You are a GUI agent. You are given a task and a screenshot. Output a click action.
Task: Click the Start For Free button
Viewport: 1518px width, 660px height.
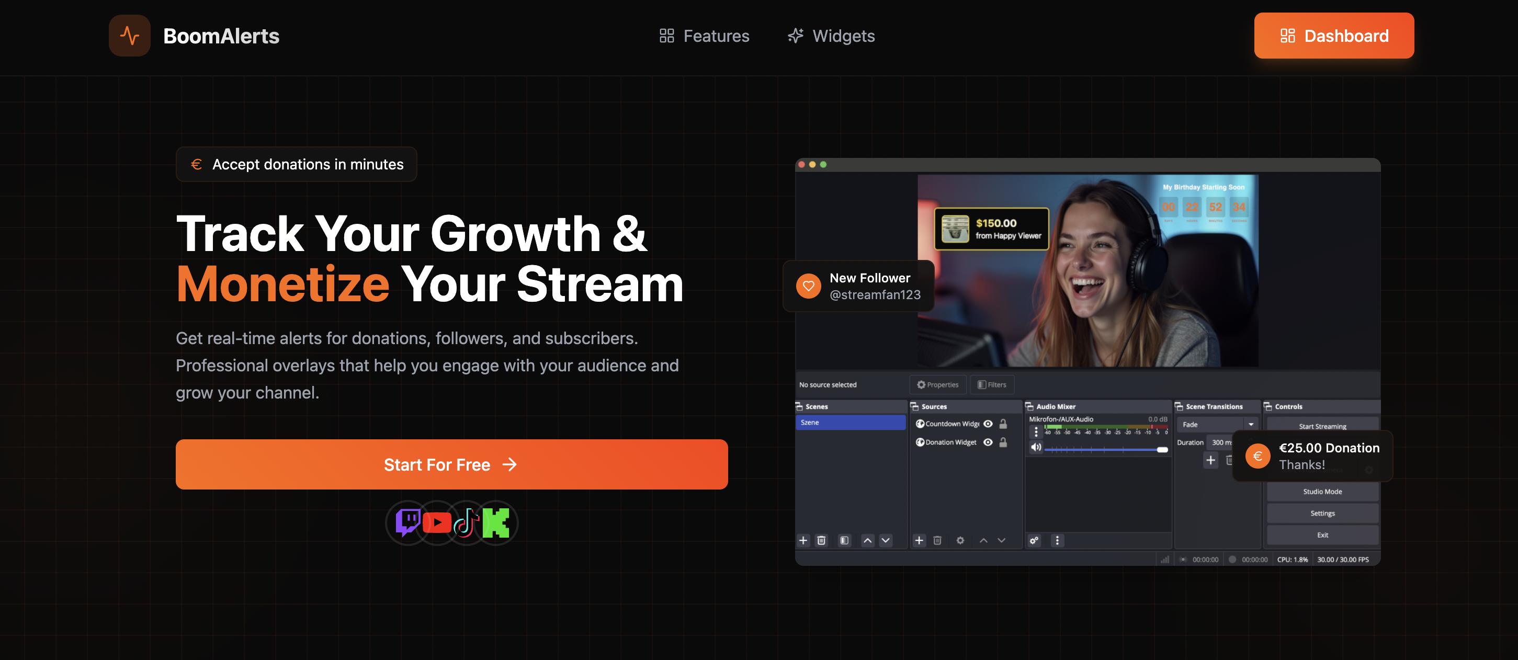pos(451,464)
